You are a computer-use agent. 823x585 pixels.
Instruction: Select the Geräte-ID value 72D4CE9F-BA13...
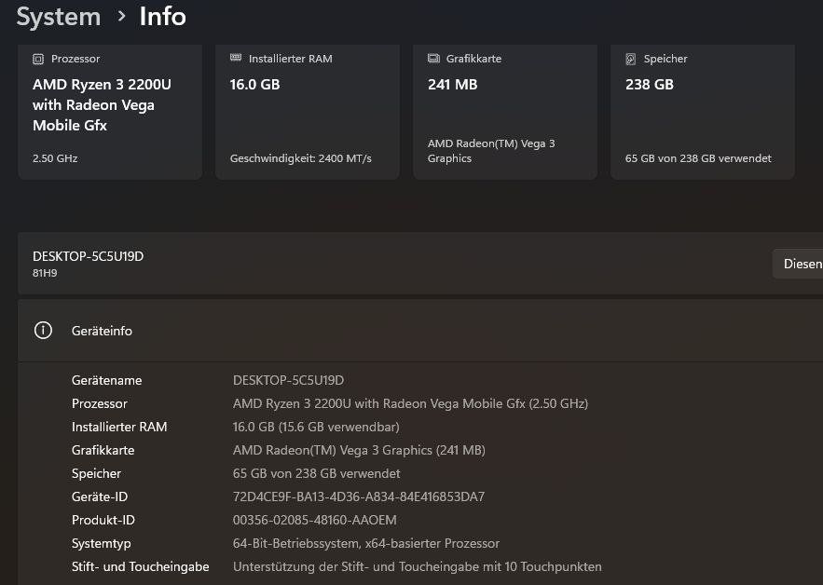359,497
